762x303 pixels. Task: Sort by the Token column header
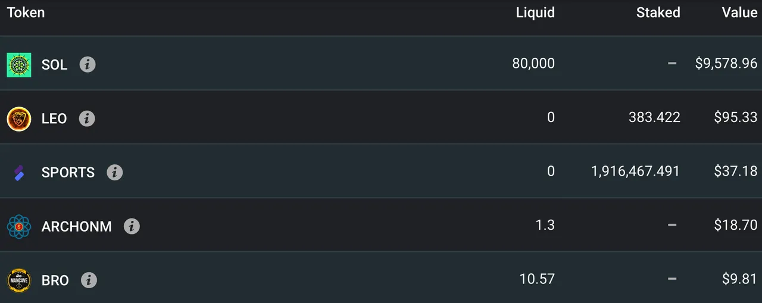(26, 13)
